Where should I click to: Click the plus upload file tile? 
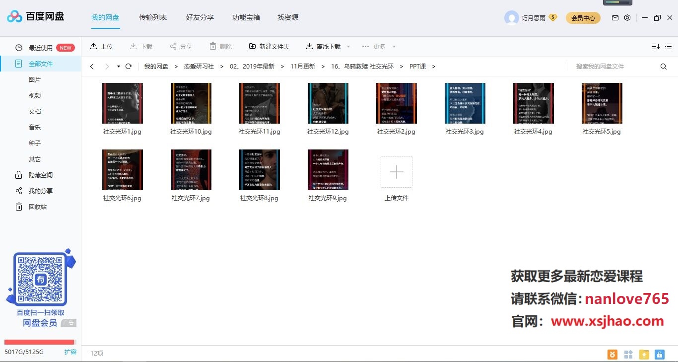coord(396,172)
